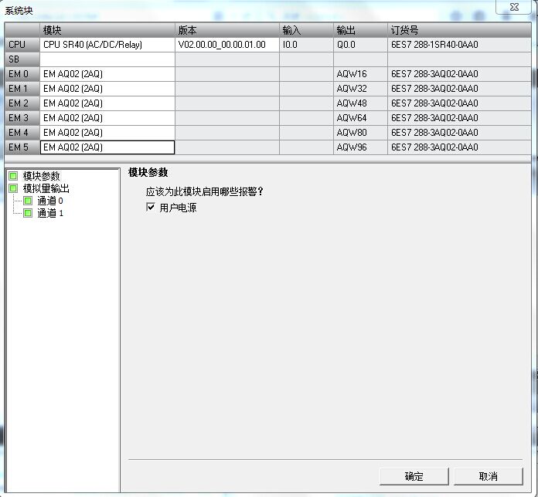Click EM 5 order number 6ES7 288-3AQ02-0AA0
This screenshot has width=538, height=497.
[x=459, y=147]
